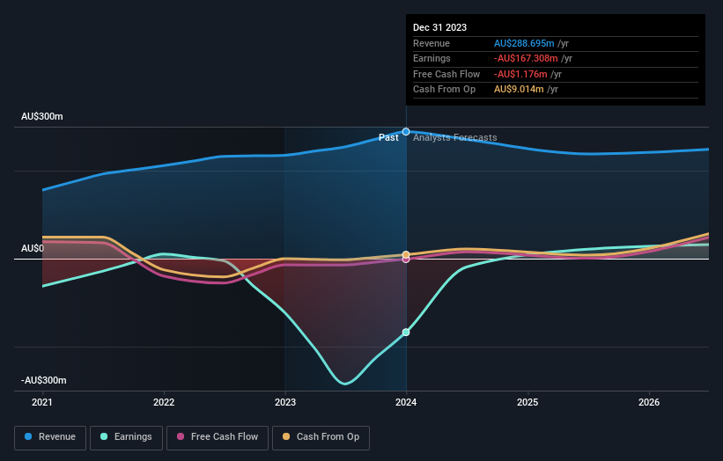Click the AU$300m y-axis label
Screen dimensions: 723x461
(42, 116)
